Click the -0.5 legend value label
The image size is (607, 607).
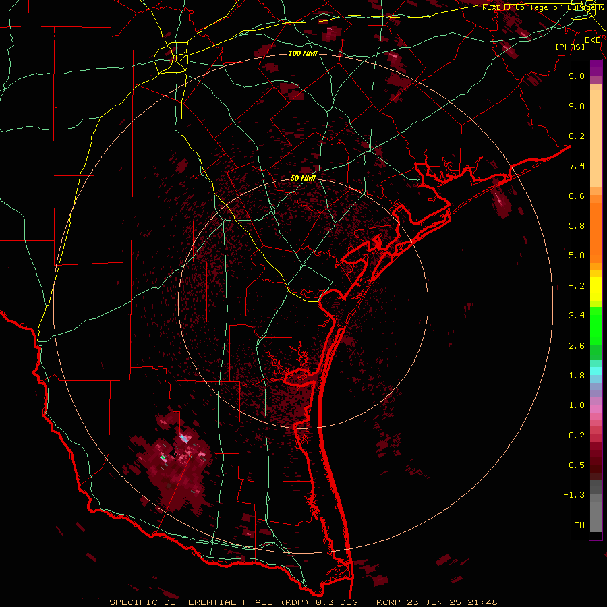[x=574, y=465]
